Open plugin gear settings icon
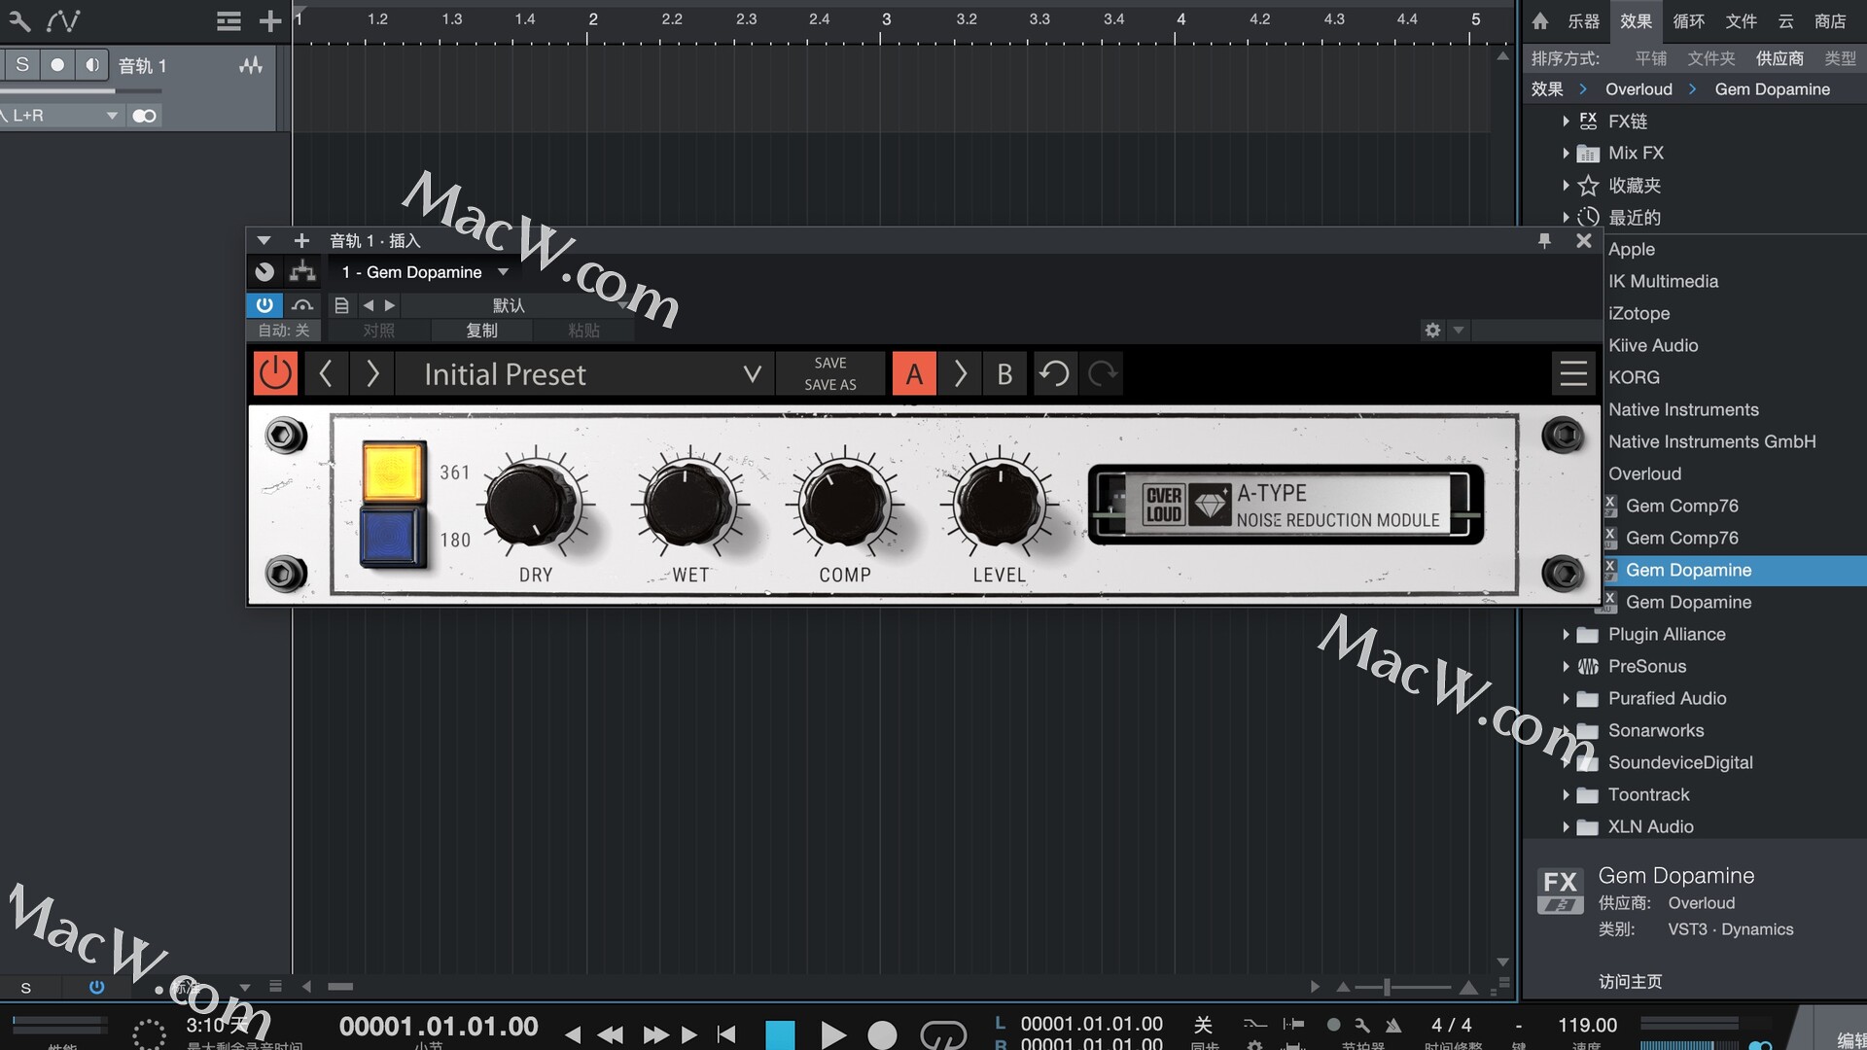The height and width of the screenshot is (1050, 1867). [x=1432, y=331]
